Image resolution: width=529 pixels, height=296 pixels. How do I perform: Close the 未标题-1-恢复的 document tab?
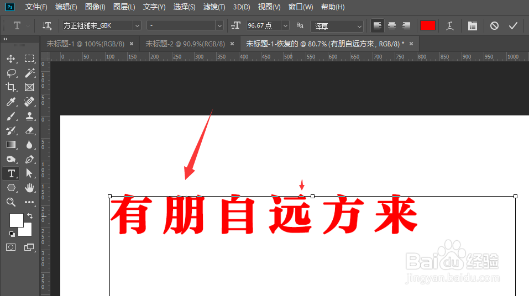[x=411, y=44]
